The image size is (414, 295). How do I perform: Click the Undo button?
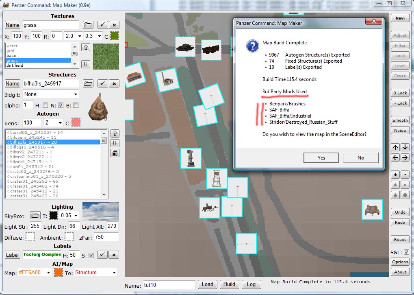click(x=400, y=212)
